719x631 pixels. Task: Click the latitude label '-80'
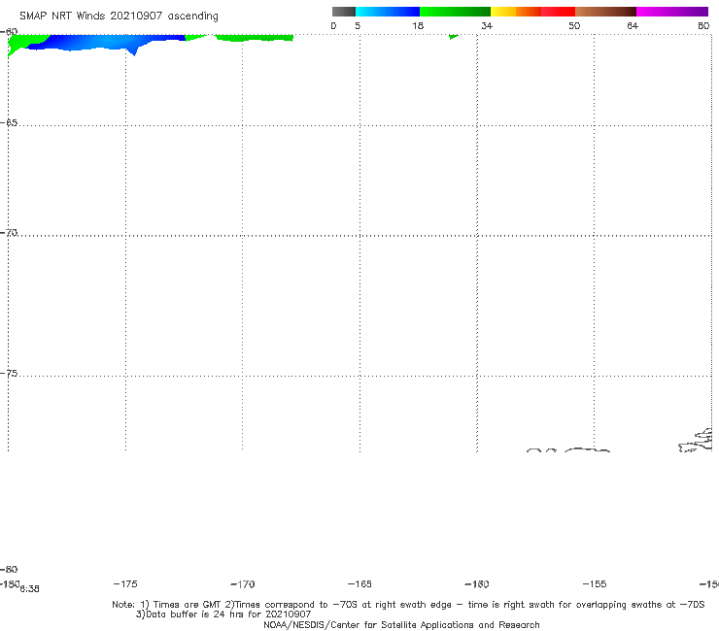click(9, 570)
